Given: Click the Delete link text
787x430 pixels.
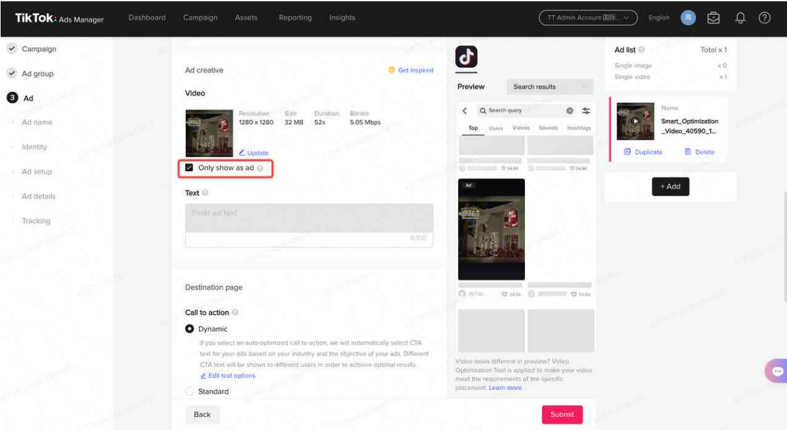Looking at the screenshot, I should [705, 152].
